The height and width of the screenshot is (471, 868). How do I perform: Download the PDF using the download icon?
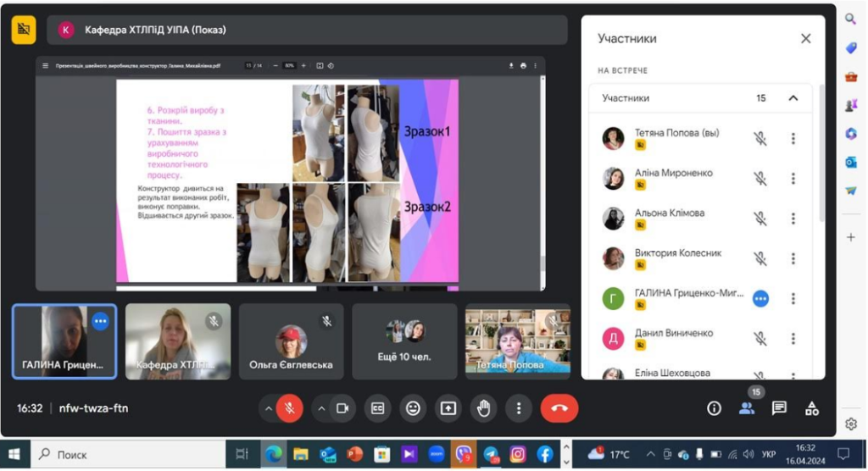click(511, 65)
